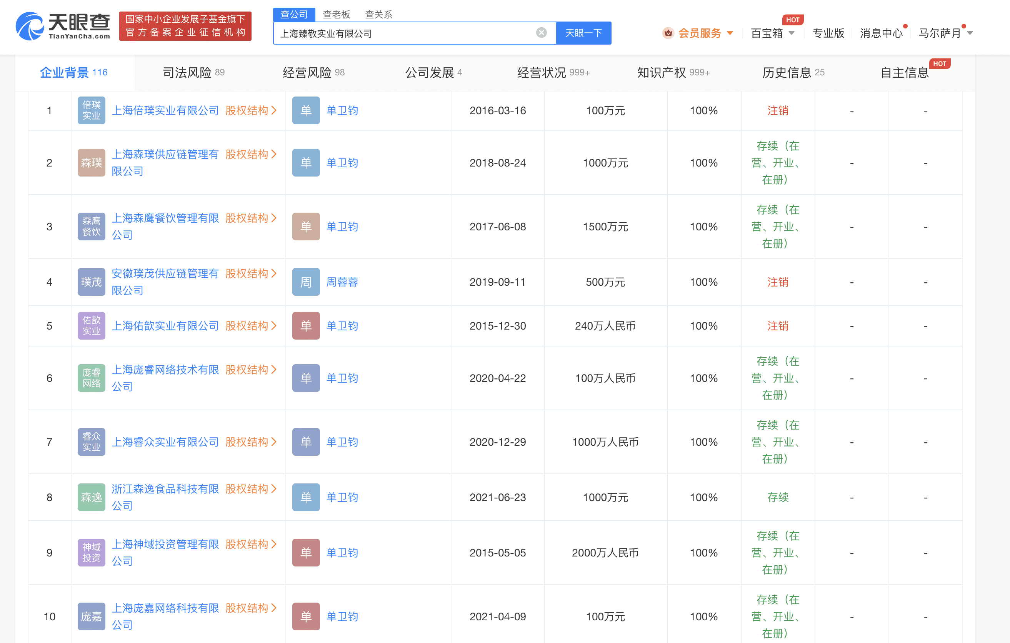Click the 天眼一下 search button
1010x643 pixels.
[x=583, y=33]
